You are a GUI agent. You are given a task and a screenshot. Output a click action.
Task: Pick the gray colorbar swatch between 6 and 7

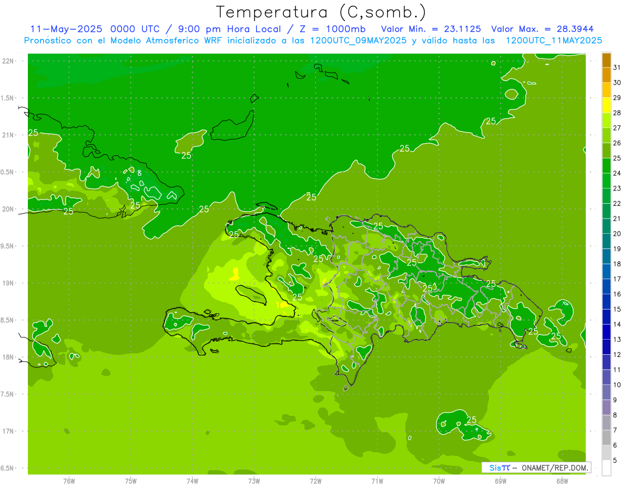[606, 437]
